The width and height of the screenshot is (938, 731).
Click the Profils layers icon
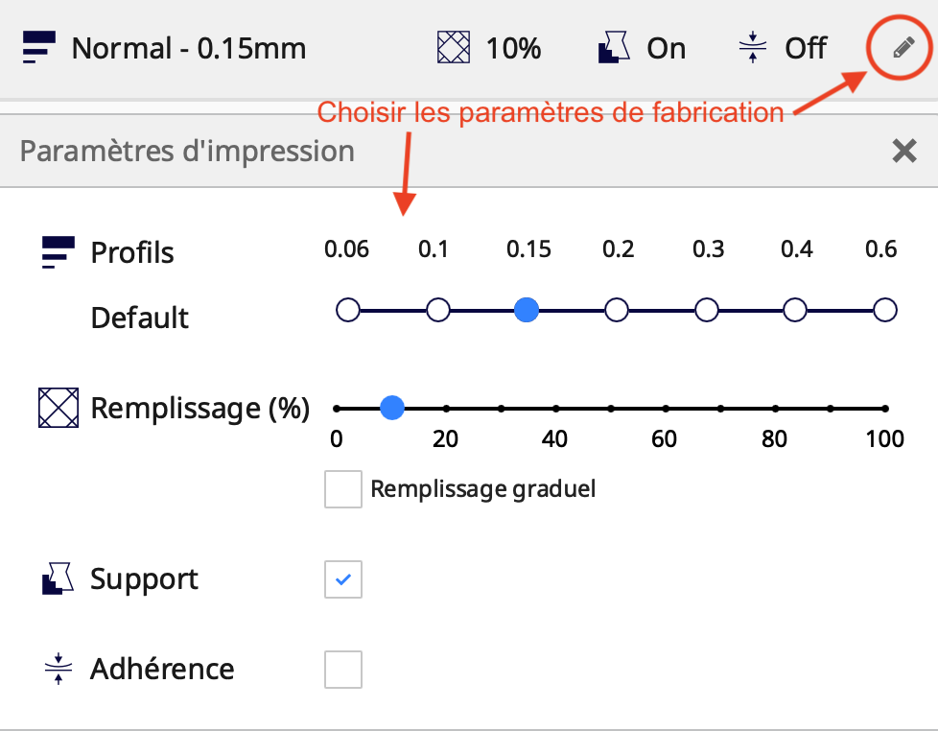click(58, 253)
